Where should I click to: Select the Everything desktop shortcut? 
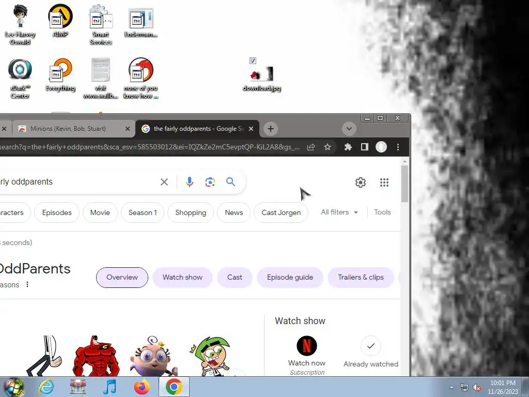tap(60, 75)
